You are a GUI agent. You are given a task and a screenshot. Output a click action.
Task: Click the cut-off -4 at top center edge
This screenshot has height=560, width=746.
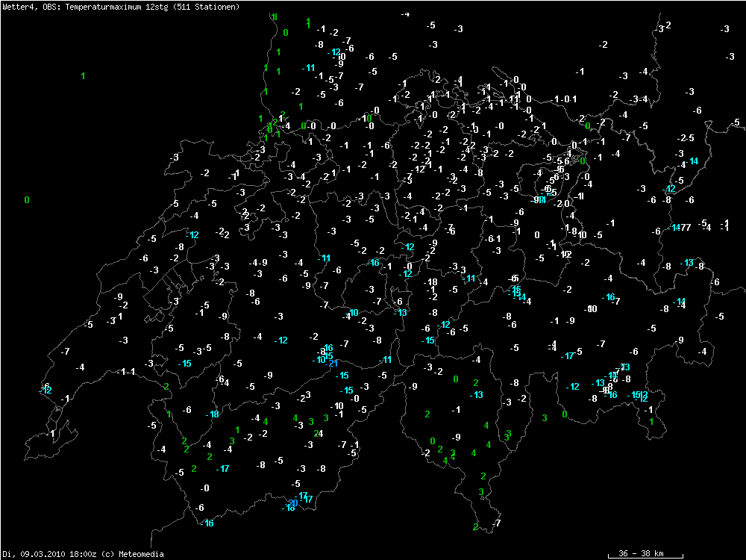405,14
